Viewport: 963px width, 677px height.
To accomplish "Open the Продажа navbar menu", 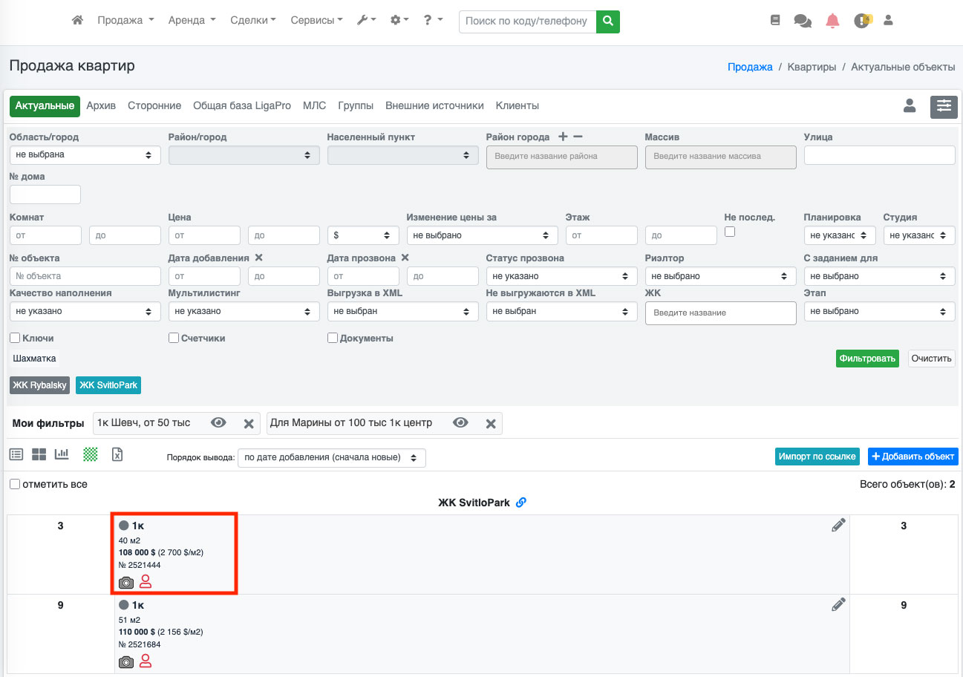I will [x=125, y=21].
